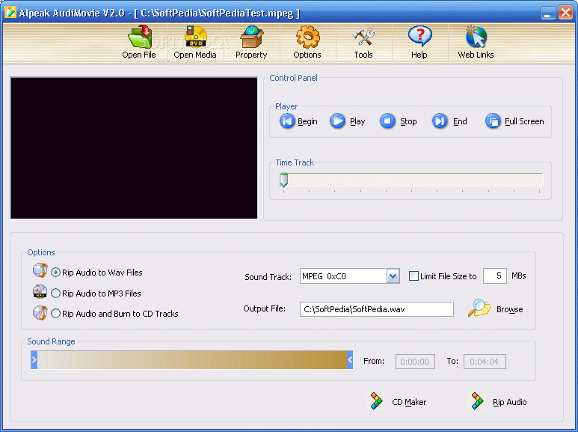Click the From time field

(415, 362)
